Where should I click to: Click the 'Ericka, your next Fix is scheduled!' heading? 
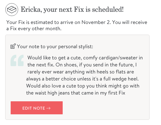(x=72, y=10)
